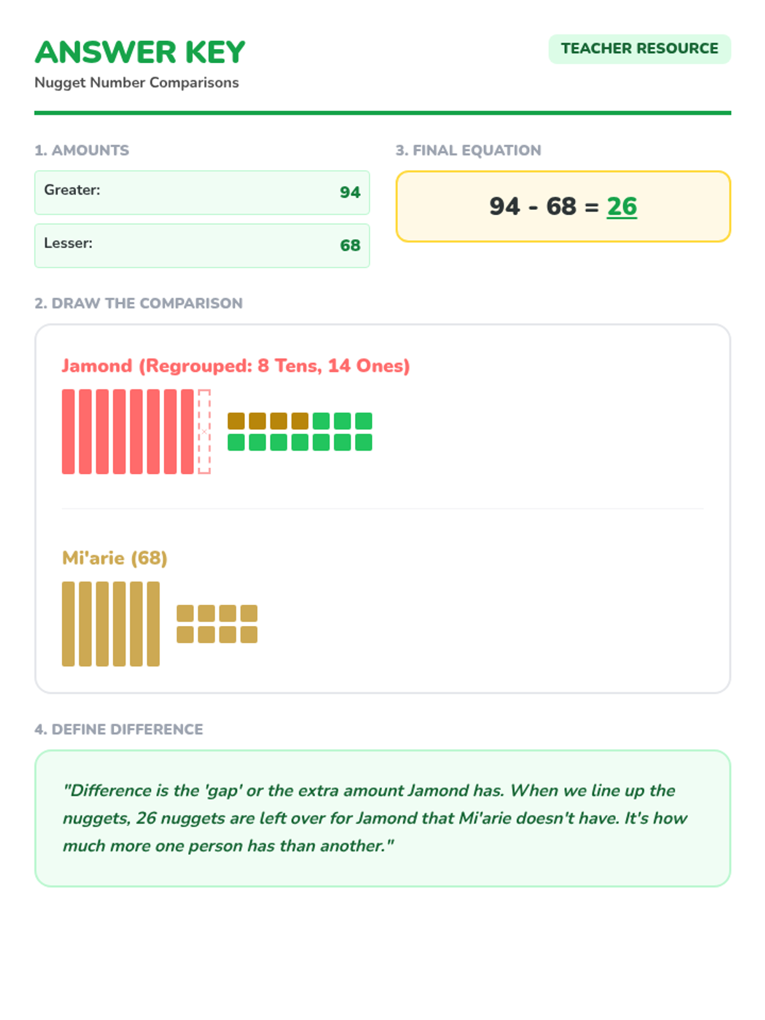Click the first green square in Jamond's bottom row
This screenshot has height=1020, width=765.
click(236, 442)
